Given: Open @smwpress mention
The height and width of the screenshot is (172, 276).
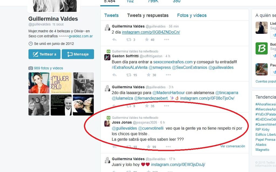Looking at the screenshot, I should coord(160,68).
